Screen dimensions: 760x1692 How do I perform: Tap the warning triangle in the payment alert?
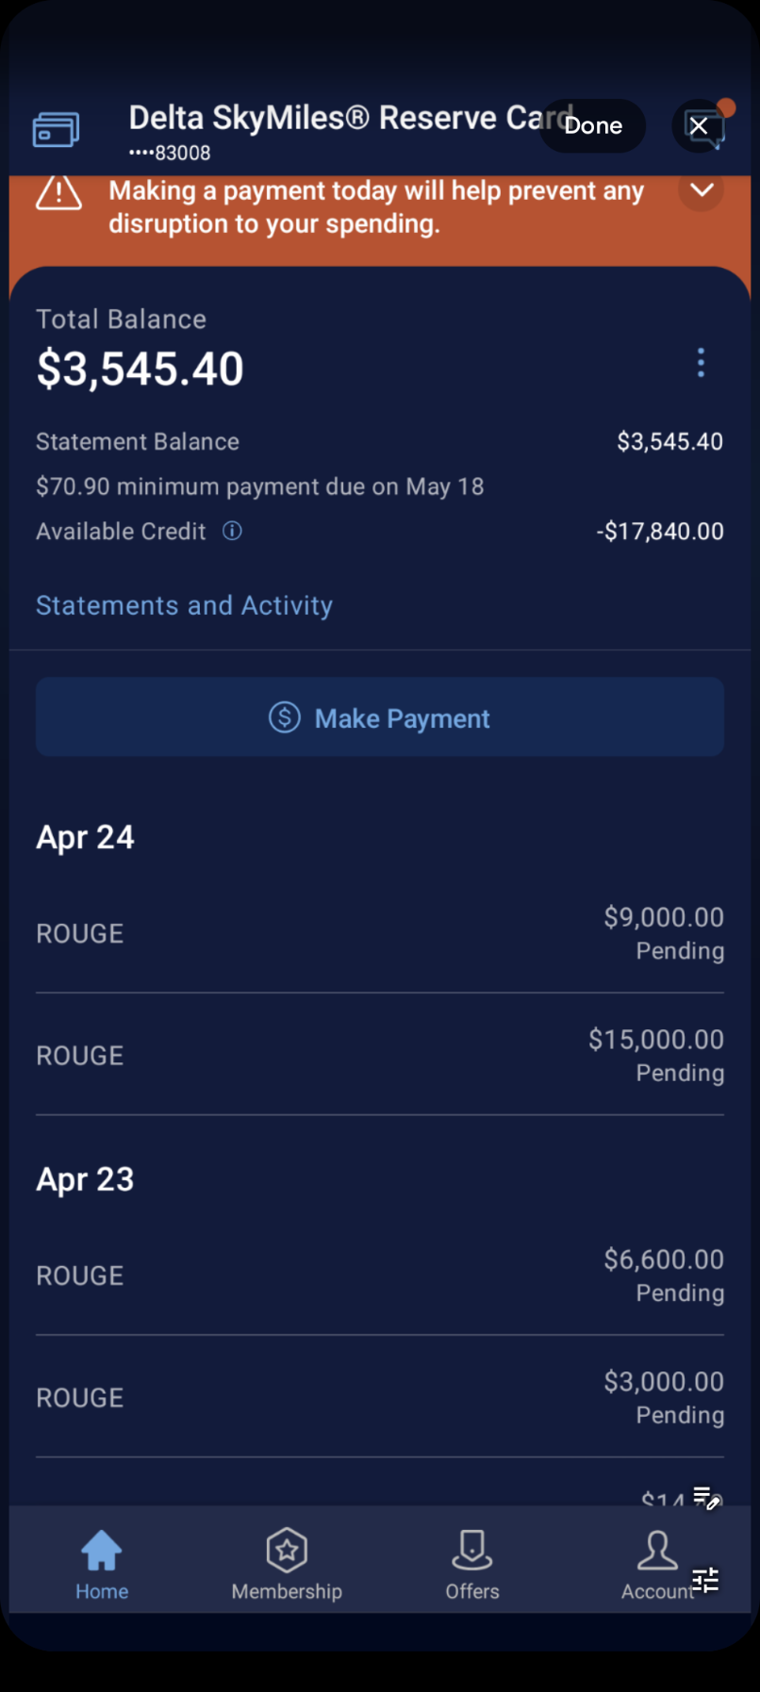pyautogui.click(x=58, y=193)
